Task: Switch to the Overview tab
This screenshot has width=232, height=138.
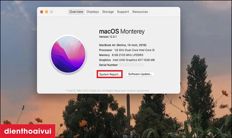Action: click(76, 12)
